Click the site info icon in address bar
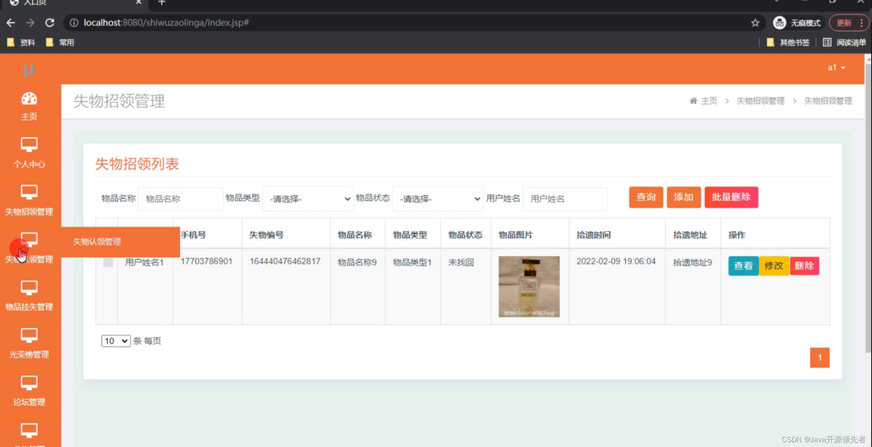 click(74, 23)
